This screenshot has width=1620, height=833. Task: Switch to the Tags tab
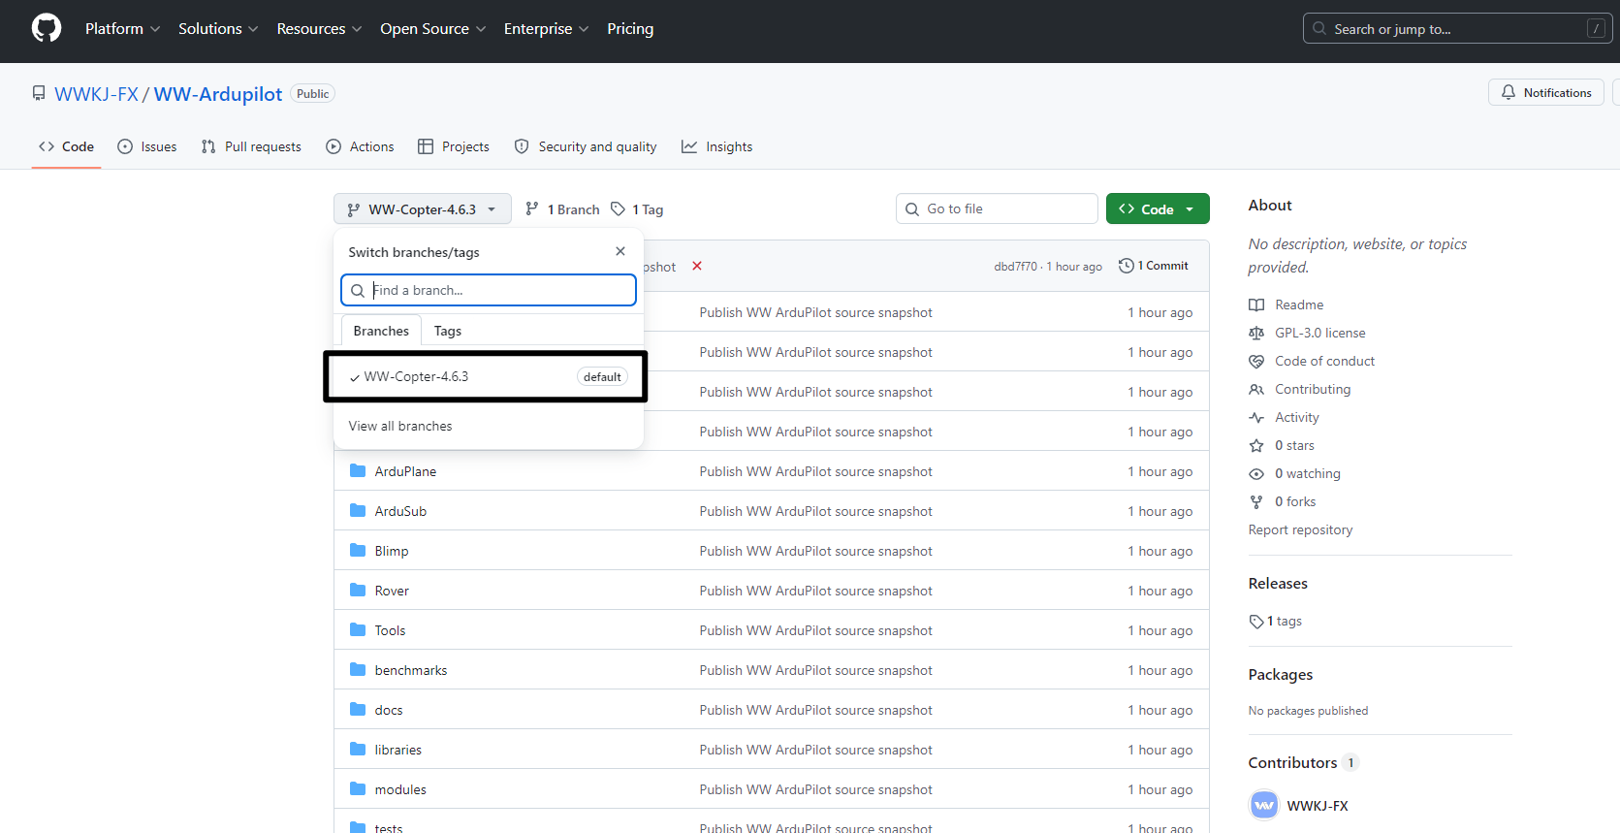pos(447,331)
